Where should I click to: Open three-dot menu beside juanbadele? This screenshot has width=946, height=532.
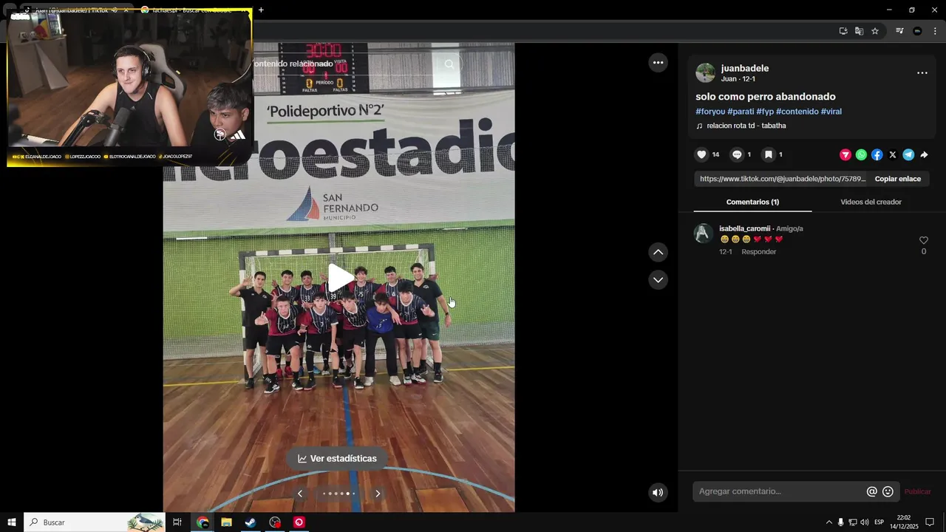pyautogui.click(x=922, y=73)
